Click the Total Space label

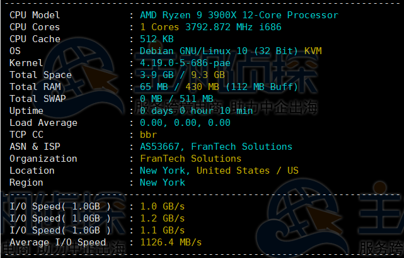40,75
